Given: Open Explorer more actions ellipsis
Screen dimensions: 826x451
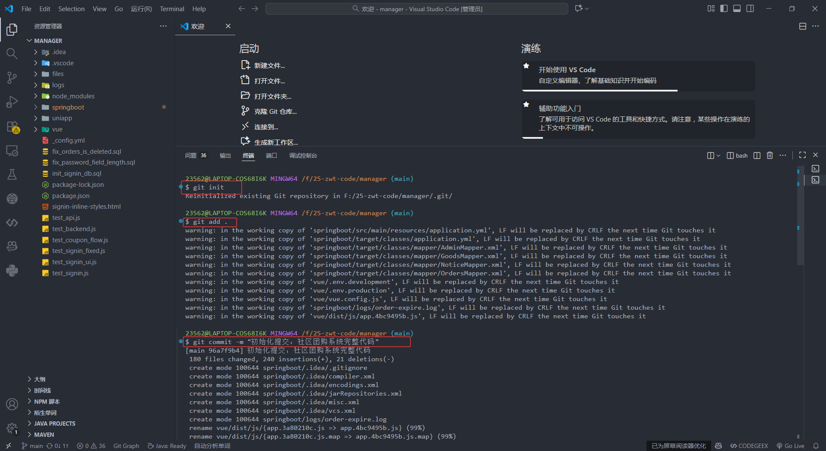Looking at the screenshot, I should click(x=163, y=26).
